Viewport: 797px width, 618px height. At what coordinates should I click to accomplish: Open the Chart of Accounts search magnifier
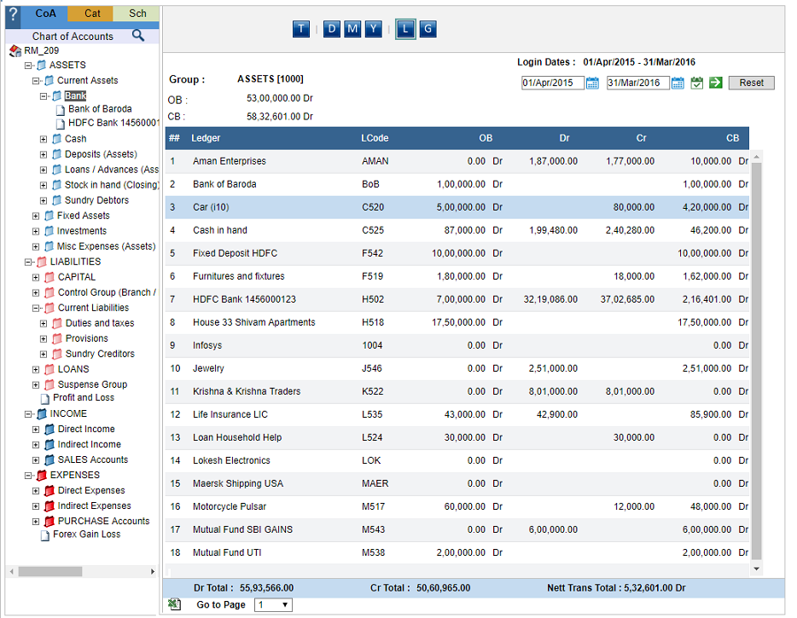pos(137,35)
